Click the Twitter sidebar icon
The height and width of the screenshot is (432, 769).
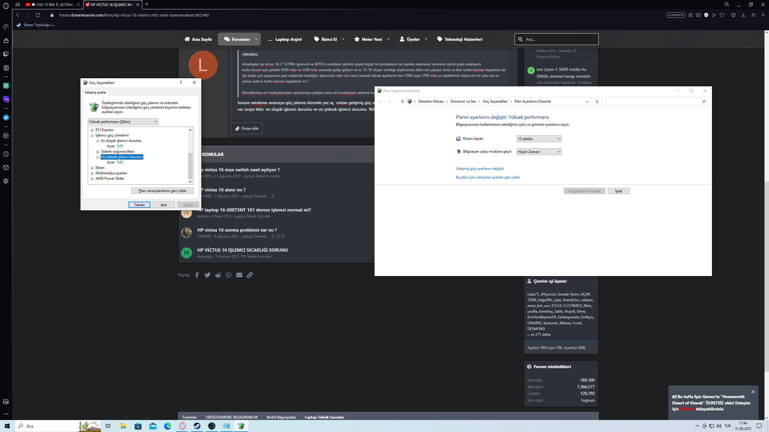(6, 118)
